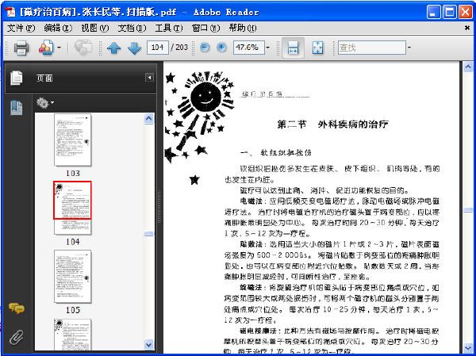The image size is (476, 356).
Task: Open the Attachments paperclip icon
Action: click(x=17, y=337)
